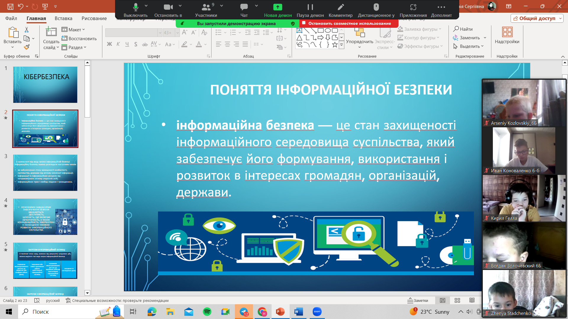Screen dimensions: 568x319
Task: Click the Save icon in quick access toolbar
Action: [x=10, y=6]
